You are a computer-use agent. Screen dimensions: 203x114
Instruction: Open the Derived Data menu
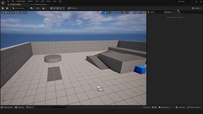[165, 107]
